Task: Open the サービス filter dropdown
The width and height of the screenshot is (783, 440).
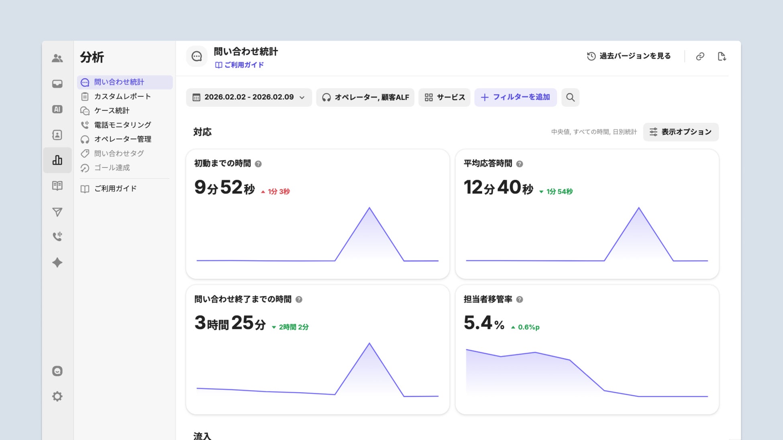Action: click(x=444, y=97)
